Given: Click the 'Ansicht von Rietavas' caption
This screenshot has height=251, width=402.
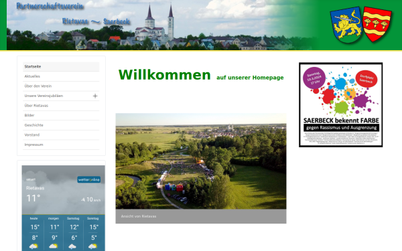Looking at the screenshot, I should tap(139, 216).
